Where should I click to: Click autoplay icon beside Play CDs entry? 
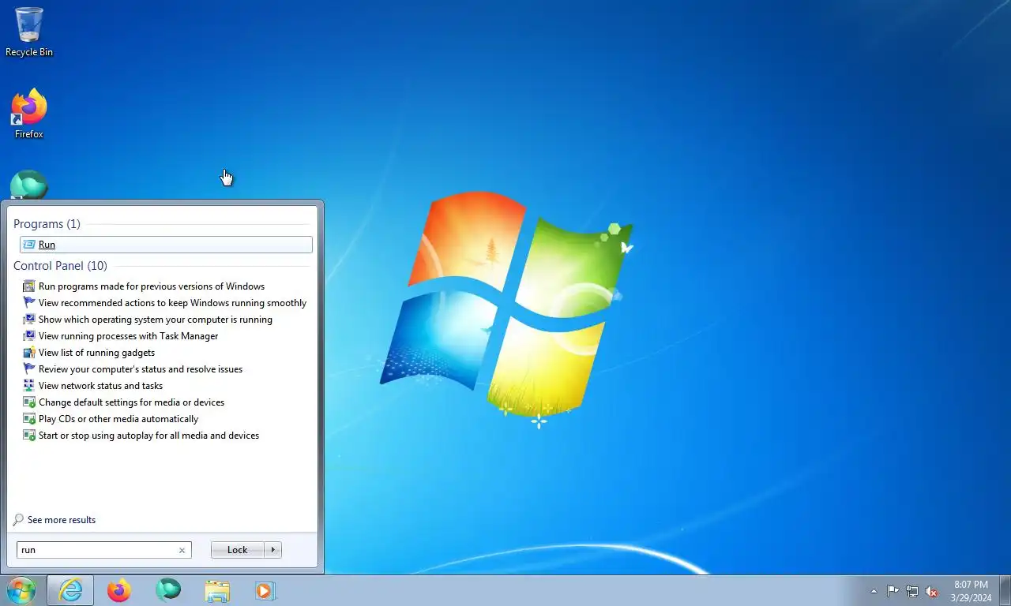point(29,419)
